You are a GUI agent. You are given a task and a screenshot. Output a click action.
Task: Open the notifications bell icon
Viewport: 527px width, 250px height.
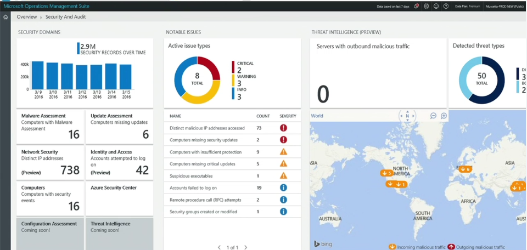point(417,6)
